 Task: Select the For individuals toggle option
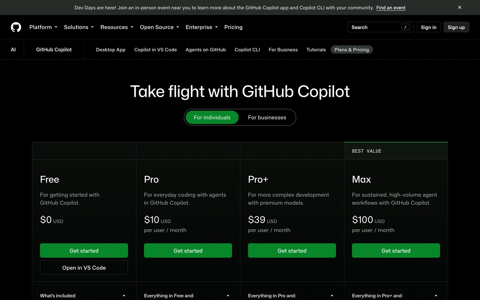click(212, 117)
